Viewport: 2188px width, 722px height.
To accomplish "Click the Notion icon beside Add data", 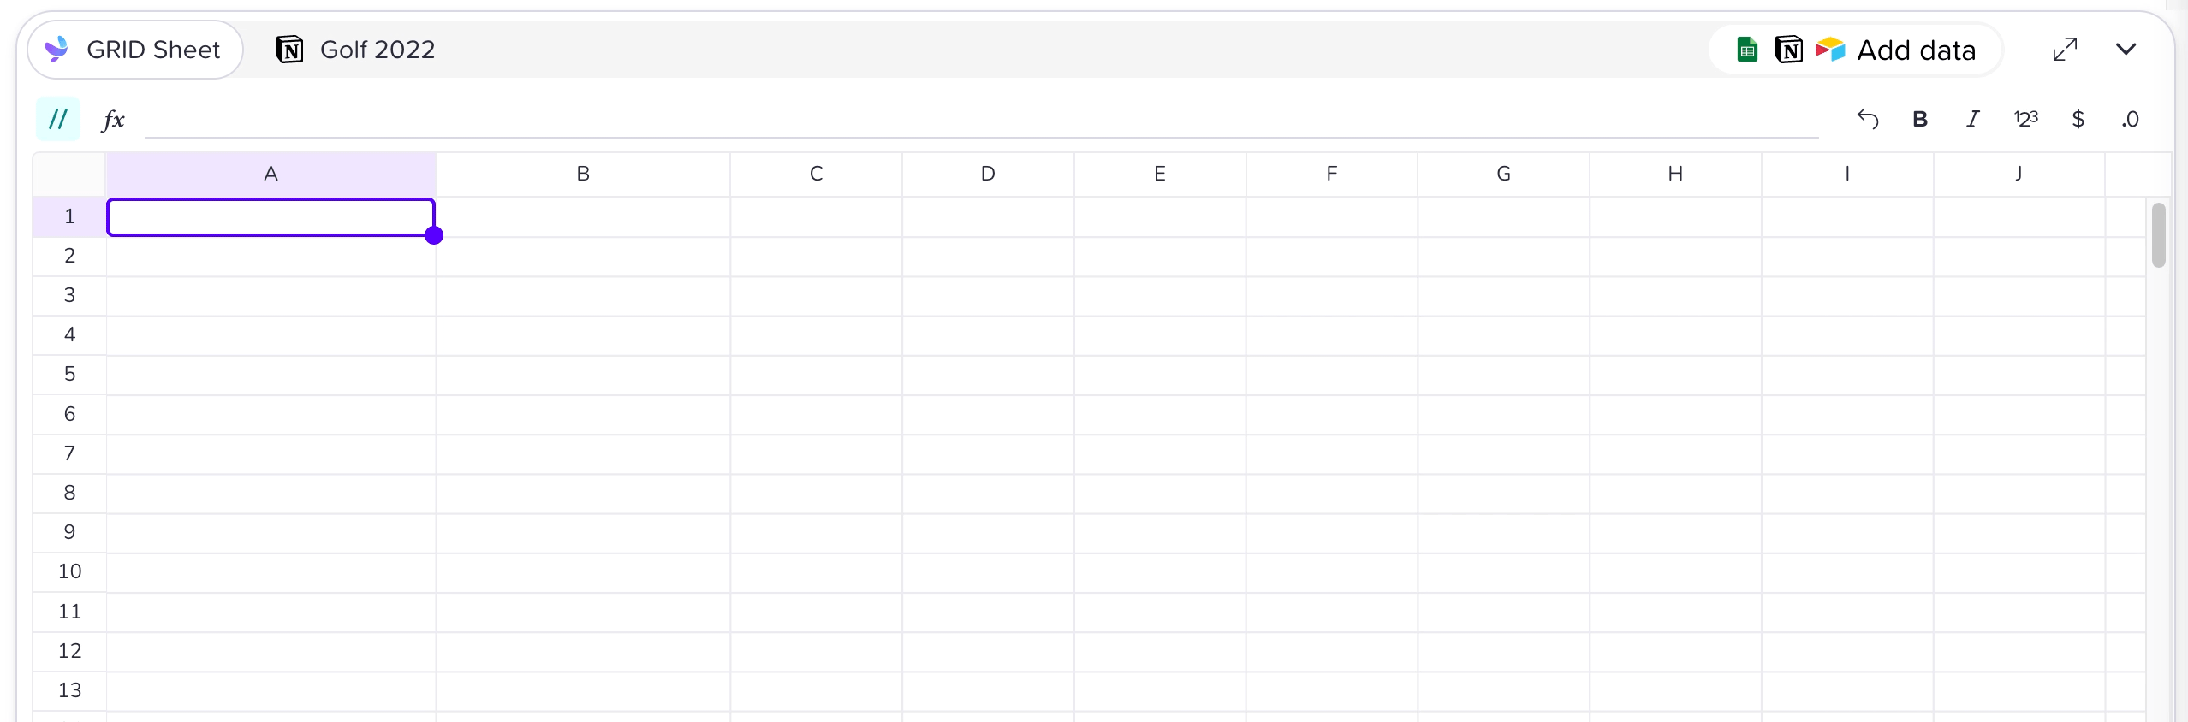I will pyautogui.click(x=1789, y=50).
